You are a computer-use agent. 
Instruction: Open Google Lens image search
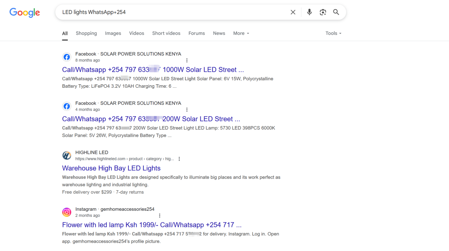[x=323, y=12]
